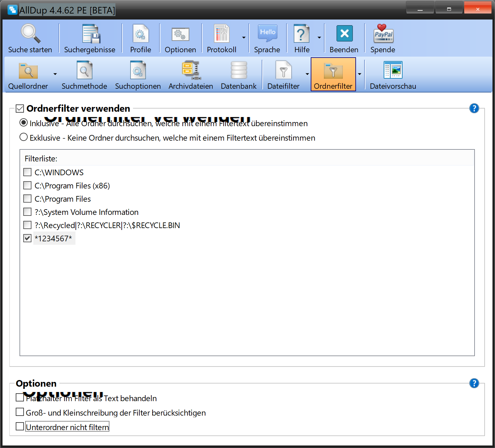Open the Suchergebnisse search results
The width and height of the screenshot is (495, 448).
point(90,38)
